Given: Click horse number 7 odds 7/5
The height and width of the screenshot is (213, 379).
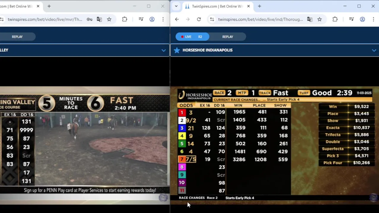Looking at the screenshot, I should pyautogui.click(x=191, y=159).
